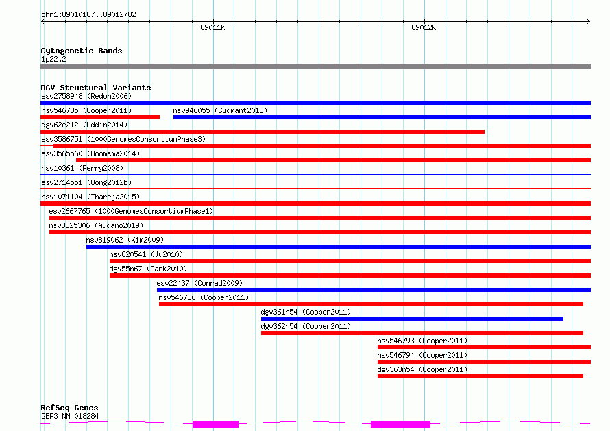Click the blue bar under nsv819062 (Kim2009)
The height and width of the screenshot is (431, 610).
(x=339, y=247)
